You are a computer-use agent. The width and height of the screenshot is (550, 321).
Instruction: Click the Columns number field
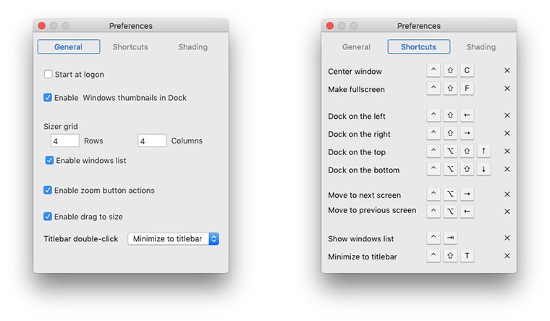coord(151,141)
